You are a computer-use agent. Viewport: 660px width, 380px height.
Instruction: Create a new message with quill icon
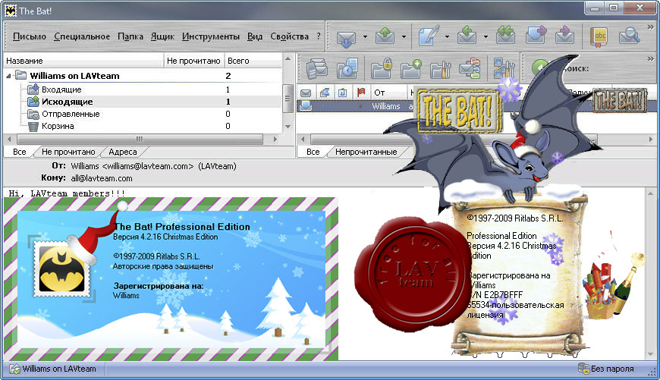[429, 36]
